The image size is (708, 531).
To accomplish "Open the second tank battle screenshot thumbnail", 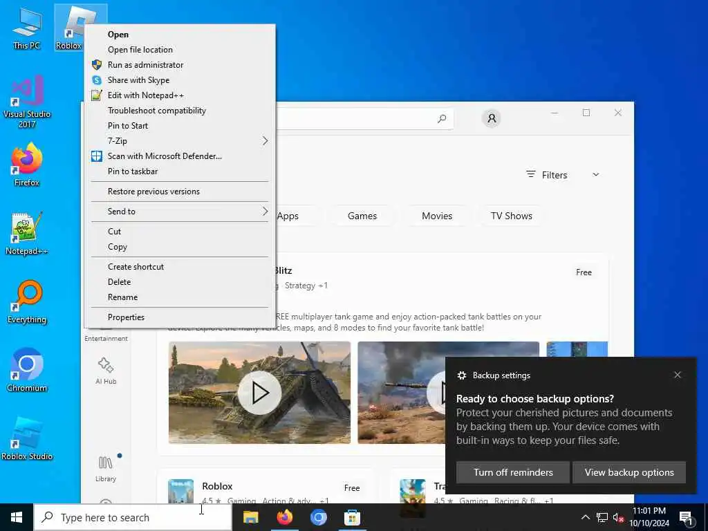I will 448,393.
